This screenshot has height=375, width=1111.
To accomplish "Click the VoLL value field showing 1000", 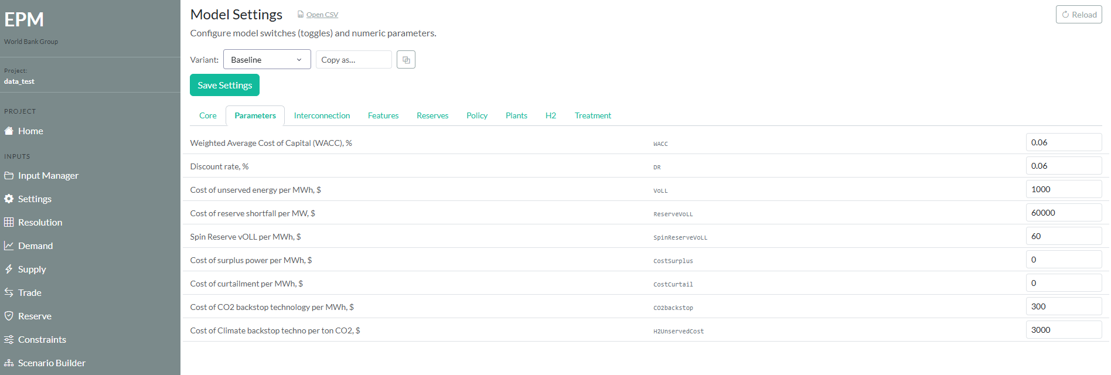I will (1064, 189).
